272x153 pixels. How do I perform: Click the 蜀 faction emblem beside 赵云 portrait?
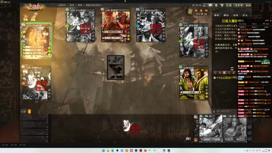point(195,117)
